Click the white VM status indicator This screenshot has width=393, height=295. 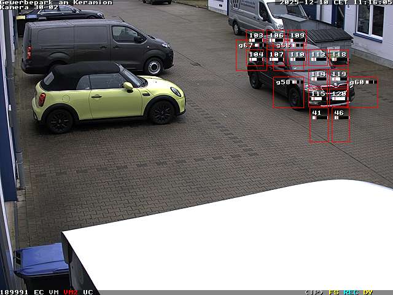54,292
